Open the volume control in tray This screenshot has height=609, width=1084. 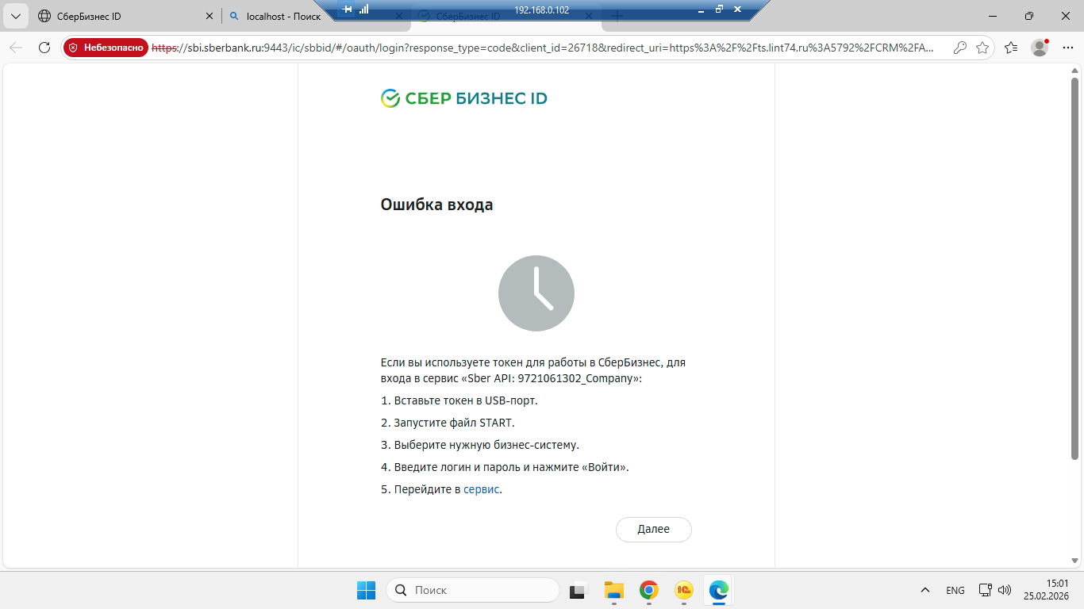pos(1005,590)
